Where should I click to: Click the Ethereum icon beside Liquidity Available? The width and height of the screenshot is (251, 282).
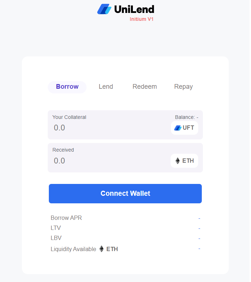tap(102, 249)
